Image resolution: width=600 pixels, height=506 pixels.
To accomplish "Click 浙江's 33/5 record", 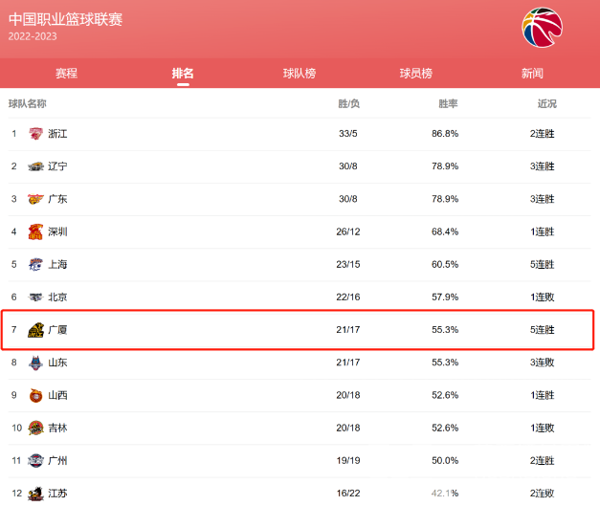I will (x=347, y=134).
